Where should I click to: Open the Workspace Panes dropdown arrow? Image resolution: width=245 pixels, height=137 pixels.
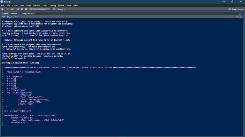point(56,9)
